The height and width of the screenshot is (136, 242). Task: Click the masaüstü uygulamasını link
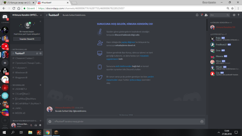[x=127, y=57]
